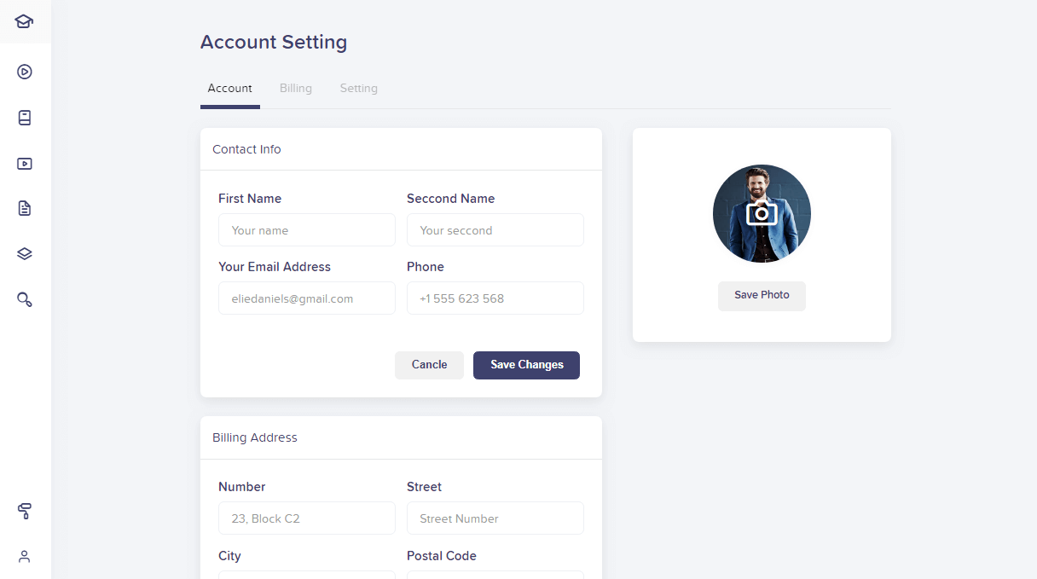Select the book icon in sidebar
The height and width of the screenshot is (579, 1037).
(25, 118)
